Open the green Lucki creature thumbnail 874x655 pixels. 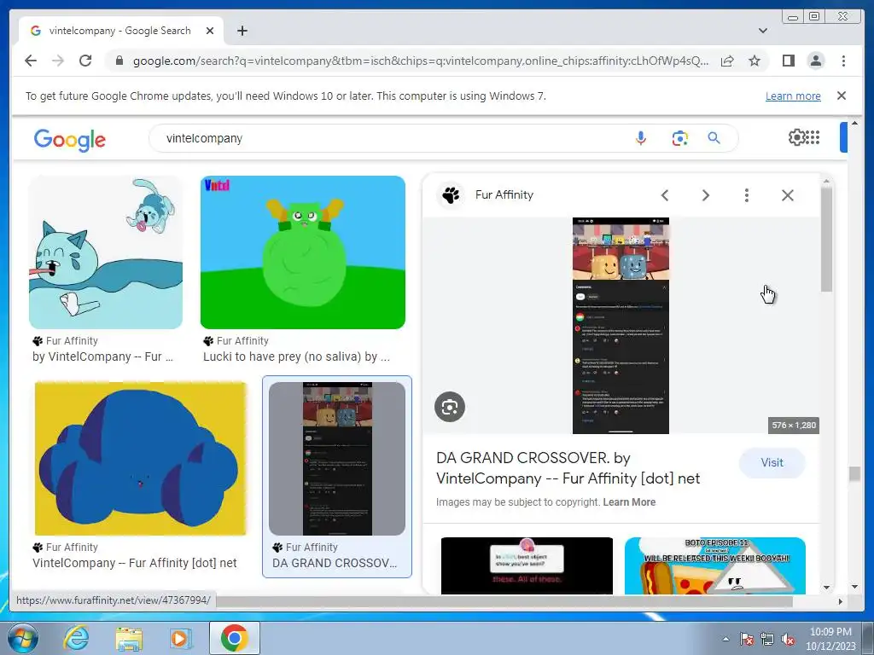(303, 252)
